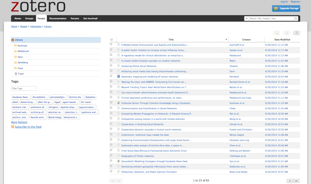The image size is (311, 184).
Task: Open the Groups menu item
Action: (29, 19)
